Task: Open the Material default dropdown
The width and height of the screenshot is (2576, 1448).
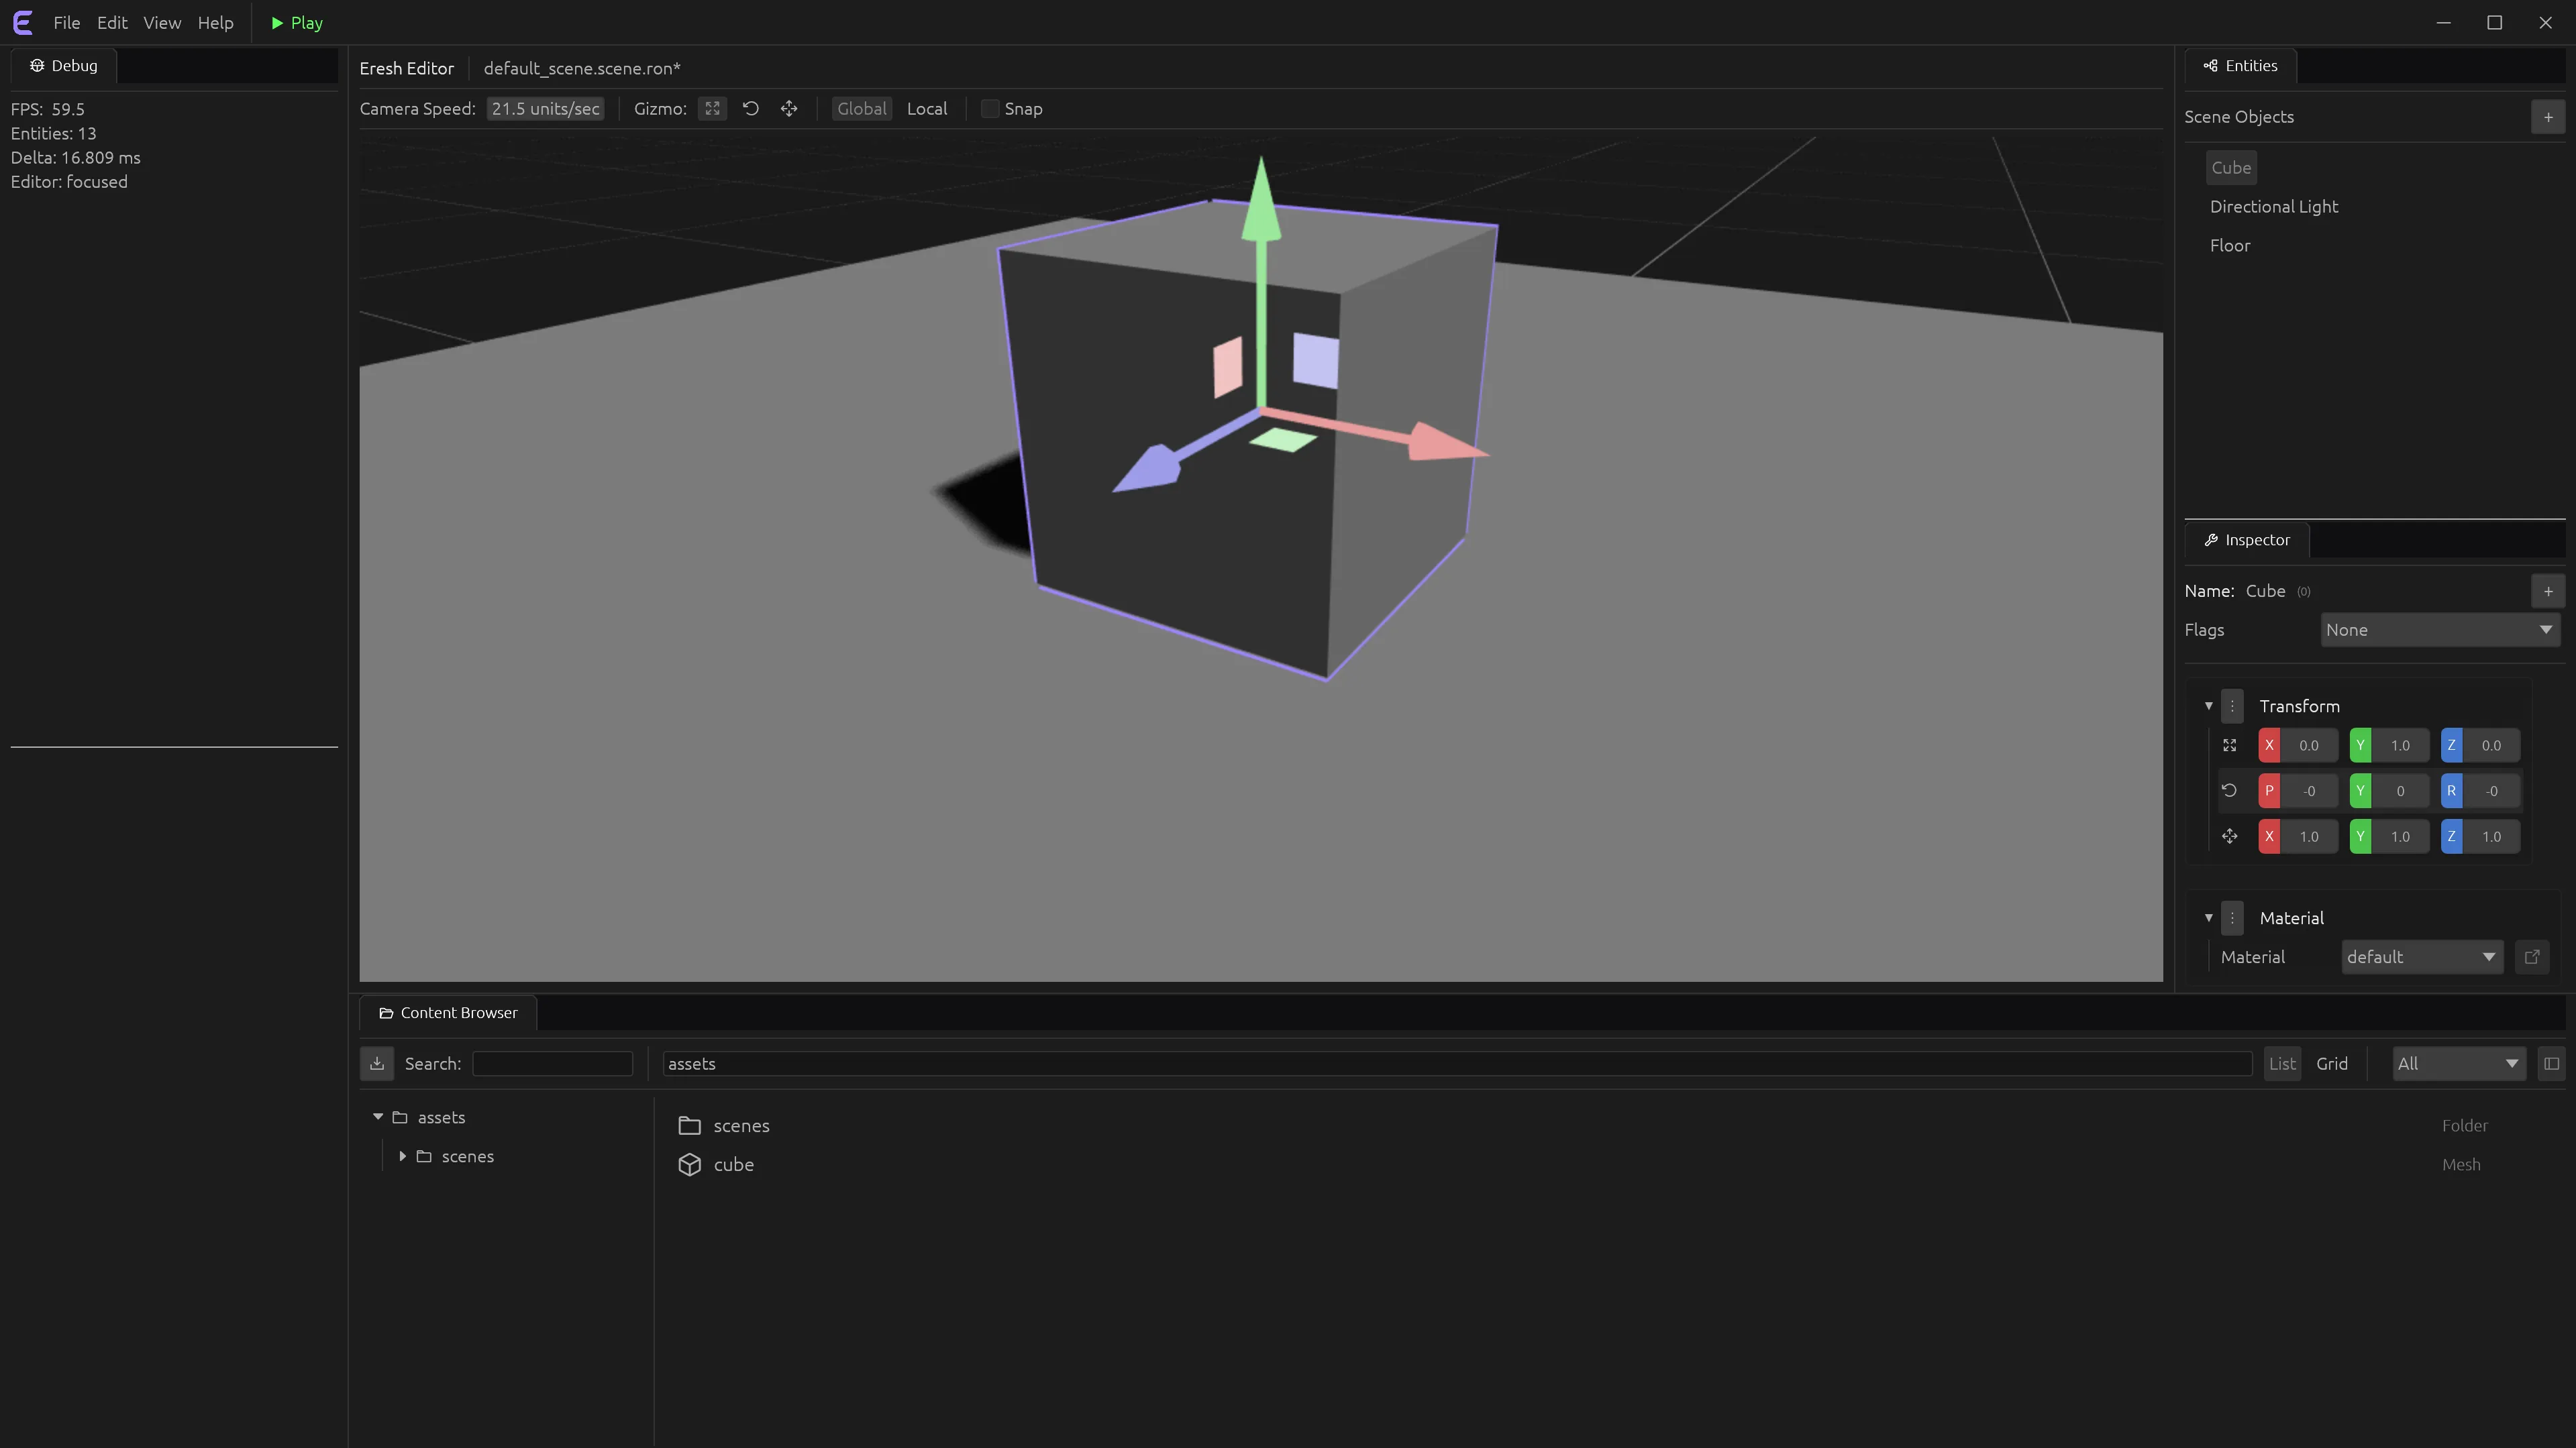Action: (2422, 957)
